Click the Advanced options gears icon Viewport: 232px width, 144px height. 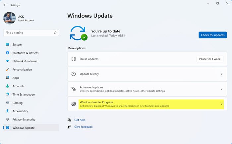(x=74, y=89)
